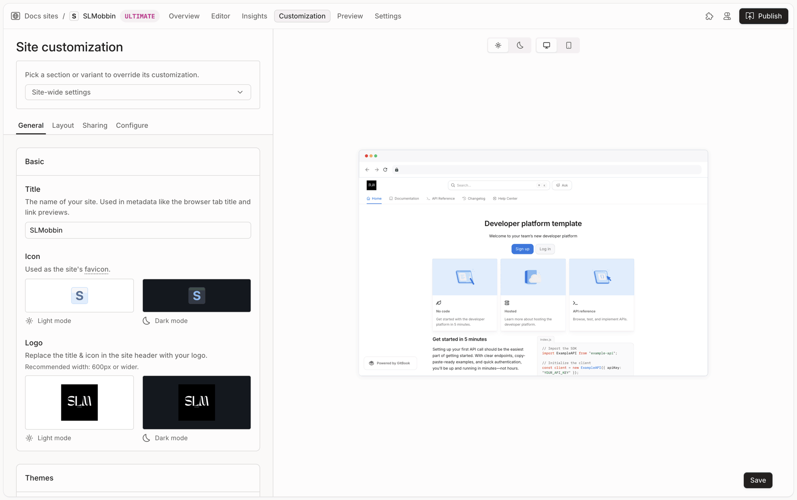This screenshot has width=797, height=500.
Task: Click the preview browser back arrow
Action: coord(367,170)
